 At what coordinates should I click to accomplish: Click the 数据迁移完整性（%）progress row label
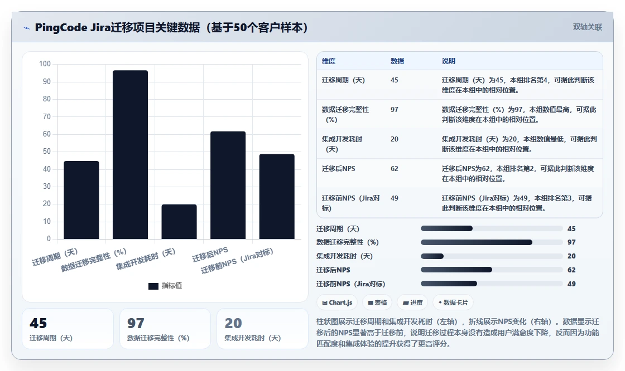(348, 242)
